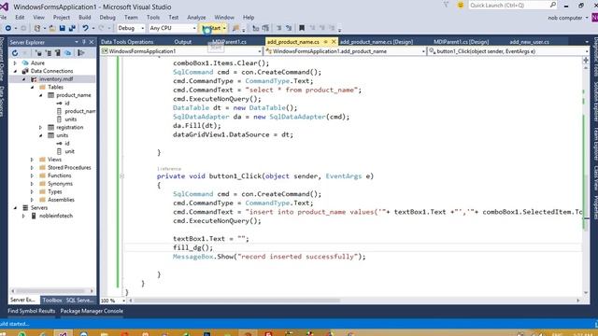Image resolution: width=598 pixels, height=336 pixels.
Task: Open the Package Manager Console tab
Action: (92, 311)
